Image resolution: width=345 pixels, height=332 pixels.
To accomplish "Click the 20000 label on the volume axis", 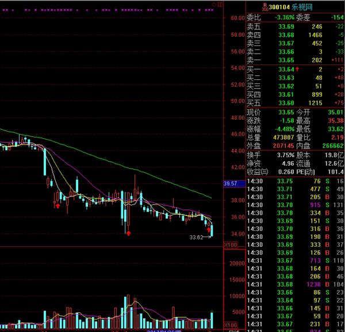I will [x=237, y=264].
